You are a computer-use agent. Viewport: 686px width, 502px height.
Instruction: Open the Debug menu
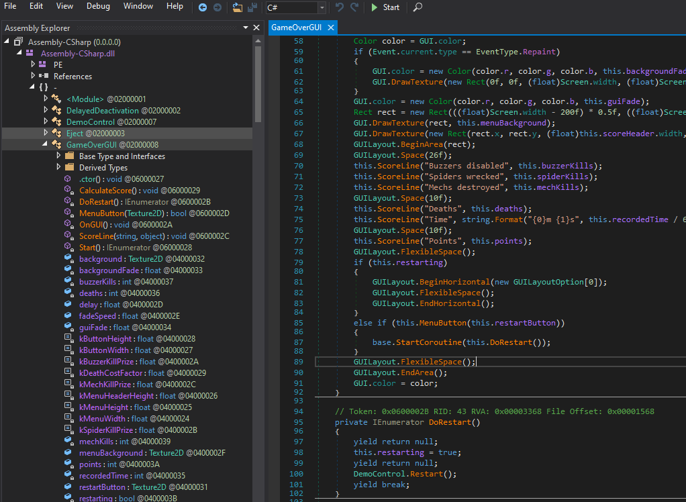99,6
